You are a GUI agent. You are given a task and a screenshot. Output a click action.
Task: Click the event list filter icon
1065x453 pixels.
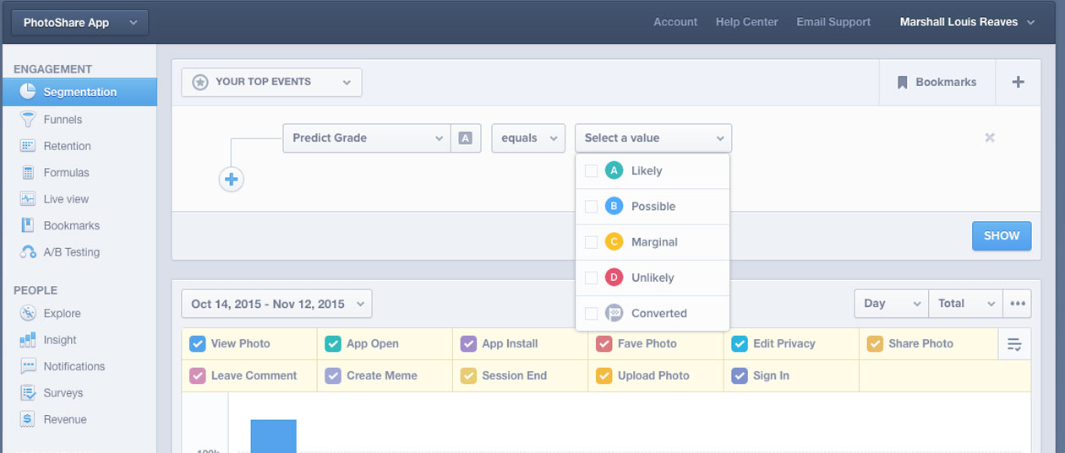(1014, 344)
